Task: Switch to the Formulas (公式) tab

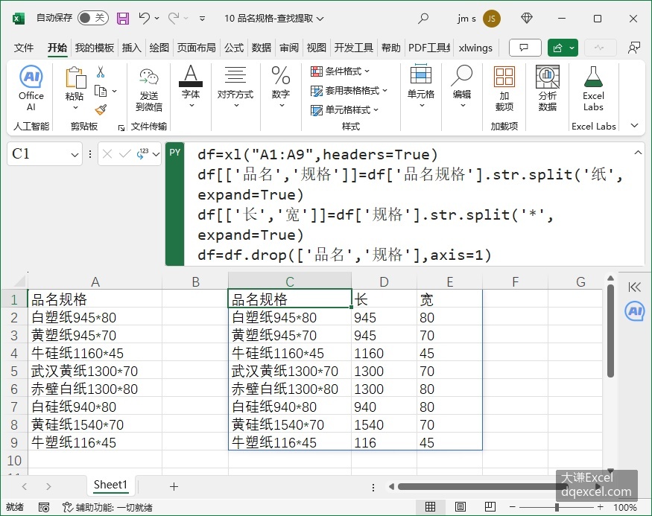Action: (x=234, y=48)
